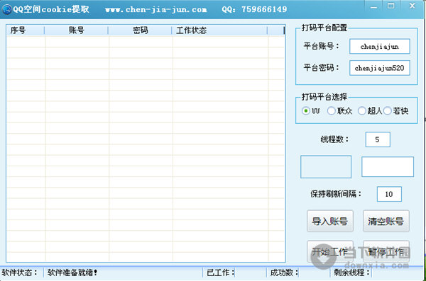
Task: Pause work with 暂停工作 button
Action: tap(386, 251)
